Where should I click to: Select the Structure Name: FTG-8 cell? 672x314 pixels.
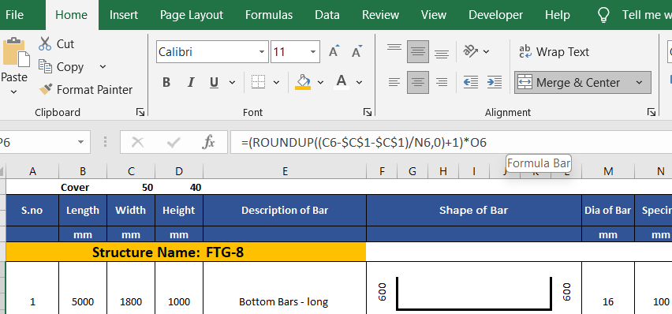click(186, 252)
